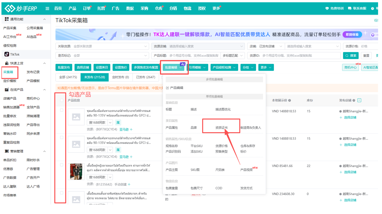Collapse the 营销管理 sidebar section

click(x=44, y=151)
